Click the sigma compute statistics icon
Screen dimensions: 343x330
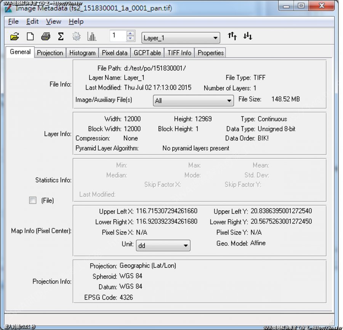tap(61, 37)
